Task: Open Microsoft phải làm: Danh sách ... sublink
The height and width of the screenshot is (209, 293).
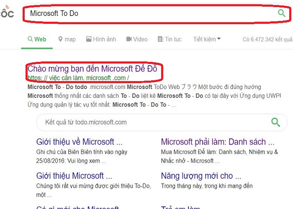Action: pyautogui.click(x=218, y=142)
